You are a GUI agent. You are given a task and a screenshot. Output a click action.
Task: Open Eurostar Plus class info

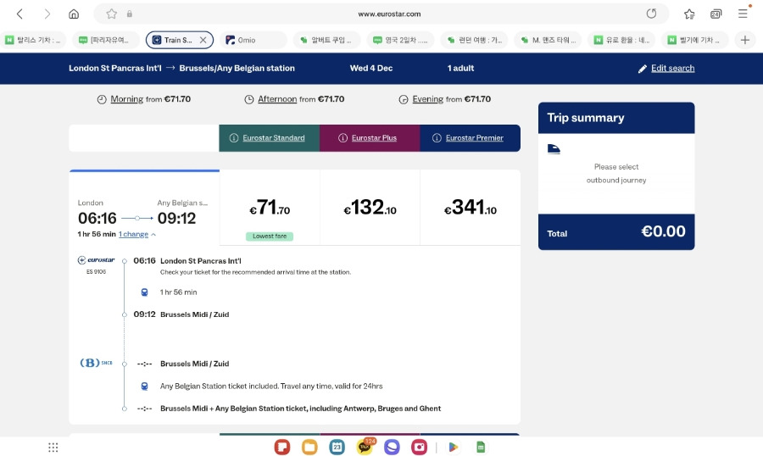pos(374,137)
